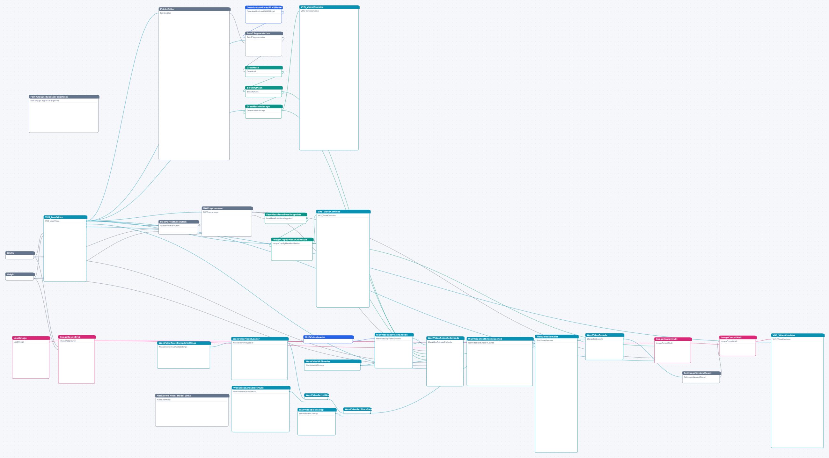Select the WanVideoDecode node header
The width and height of the screenshot is (829, 458).
pyautogui.click(x=605, y=335)
